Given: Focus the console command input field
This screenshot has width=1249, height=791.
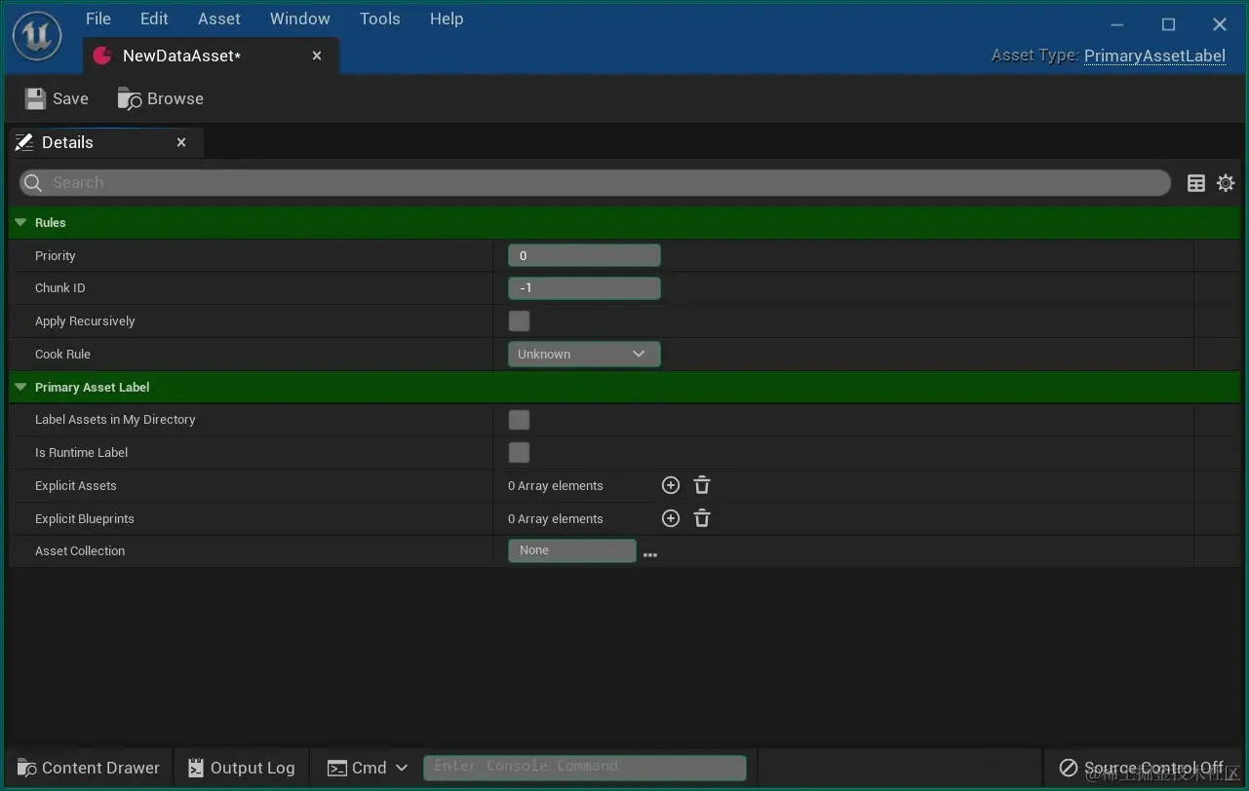Looking at the screenshot, I should tap(585, 767).
